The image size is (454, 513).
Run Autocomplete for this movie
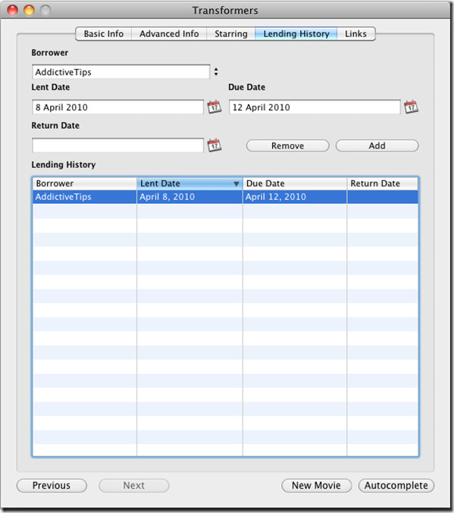pyautogui.click(x=396, y=486)
